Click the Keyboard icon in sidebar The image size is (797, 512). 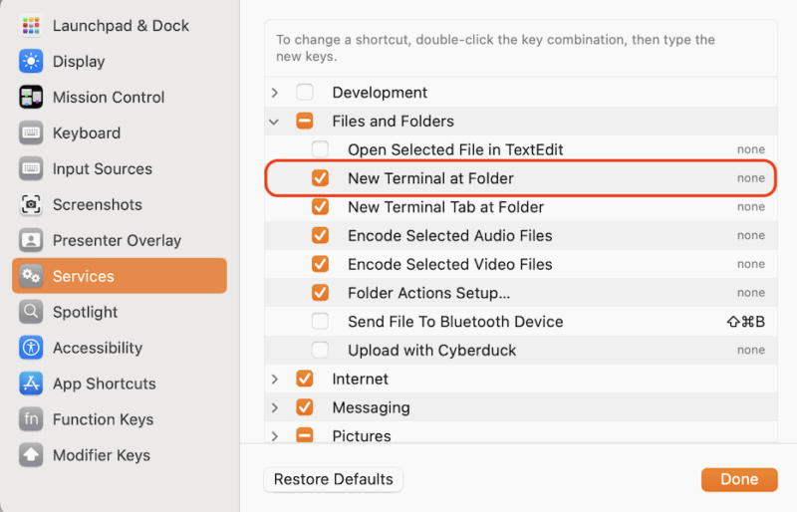click(x=31, y=133)
